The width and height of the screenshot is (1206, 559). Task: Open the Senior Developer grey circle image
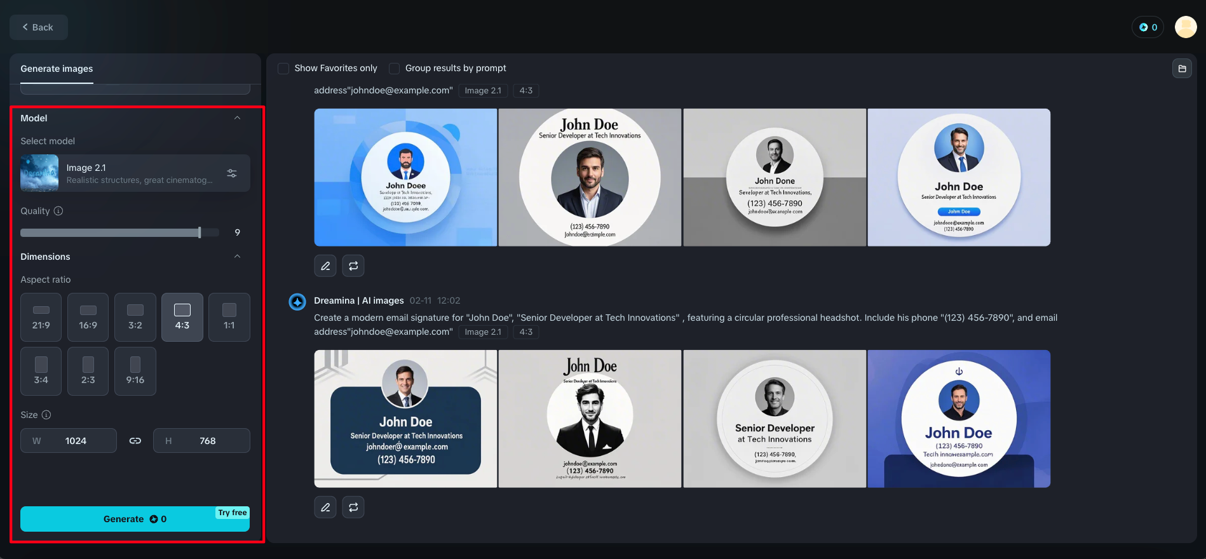tap(775, 419)
